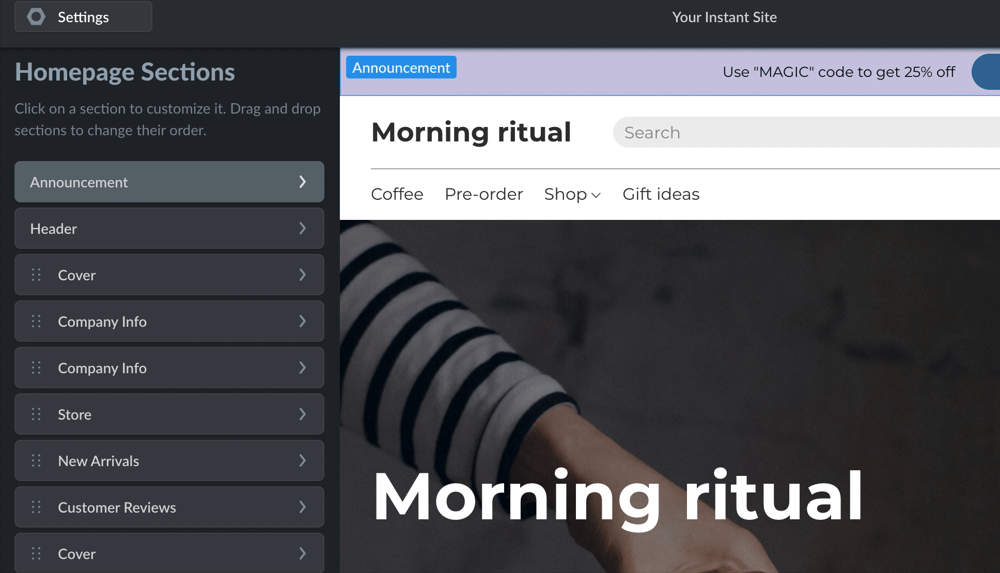Screen dimensions: 1000x573
Task: Click drag handle of bottom Cover section
Action: click(x=36, y=553)
